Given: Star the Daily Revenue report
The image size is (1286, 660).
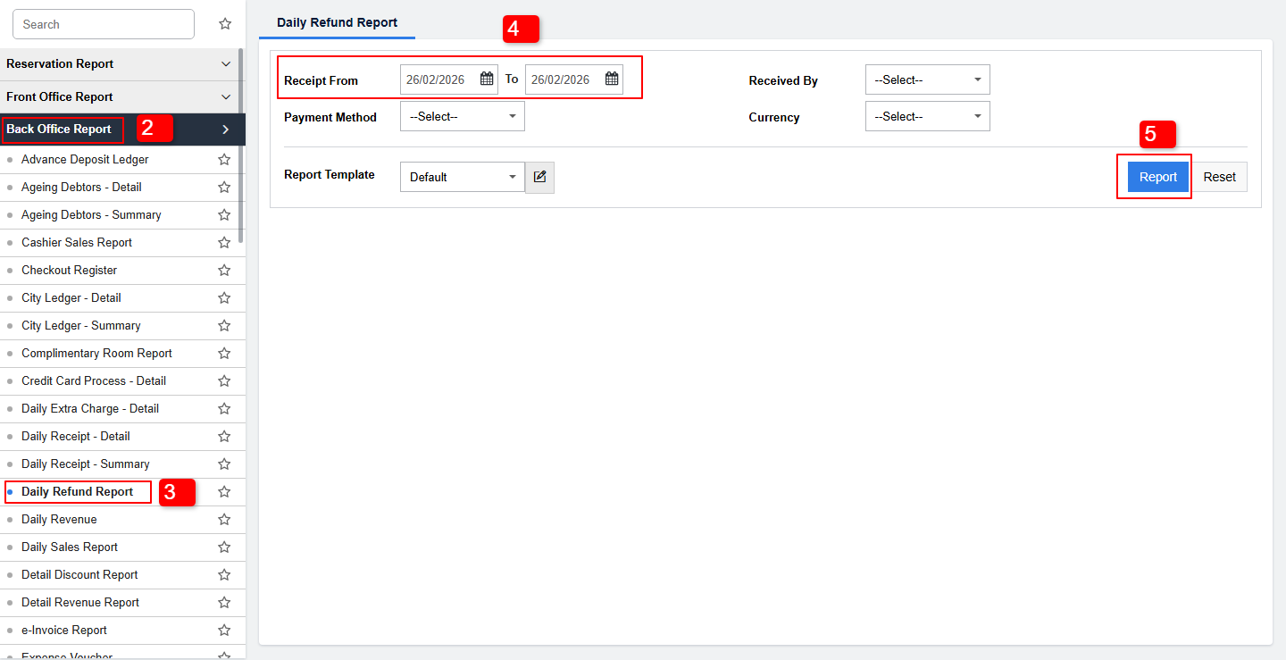Looking at the screenshot, I should pos(224,520).
